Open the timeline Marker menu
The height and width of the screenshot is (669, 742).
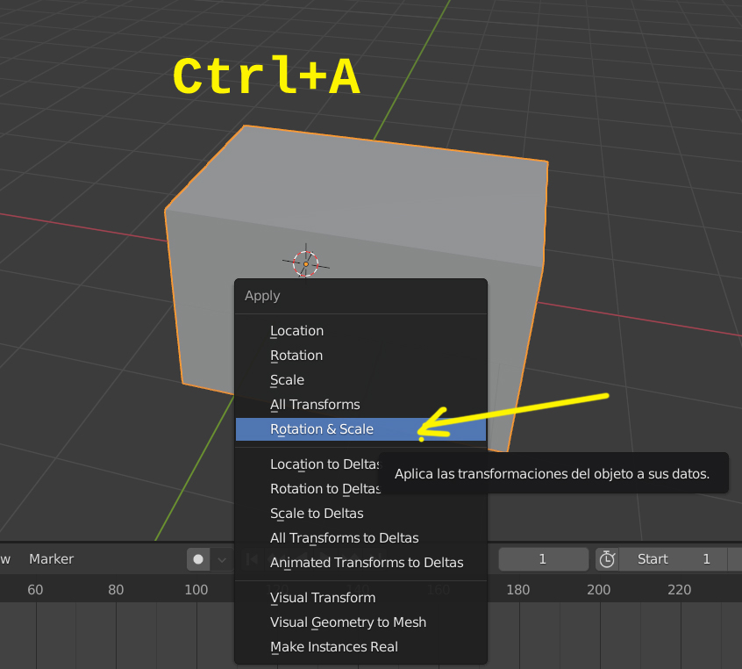[51, 559]
